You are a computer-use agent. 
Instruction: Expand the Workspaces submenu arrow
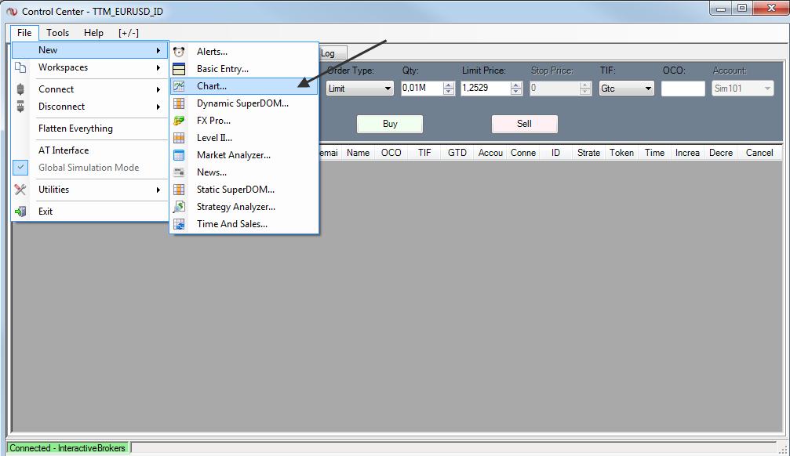click(158, 67)
